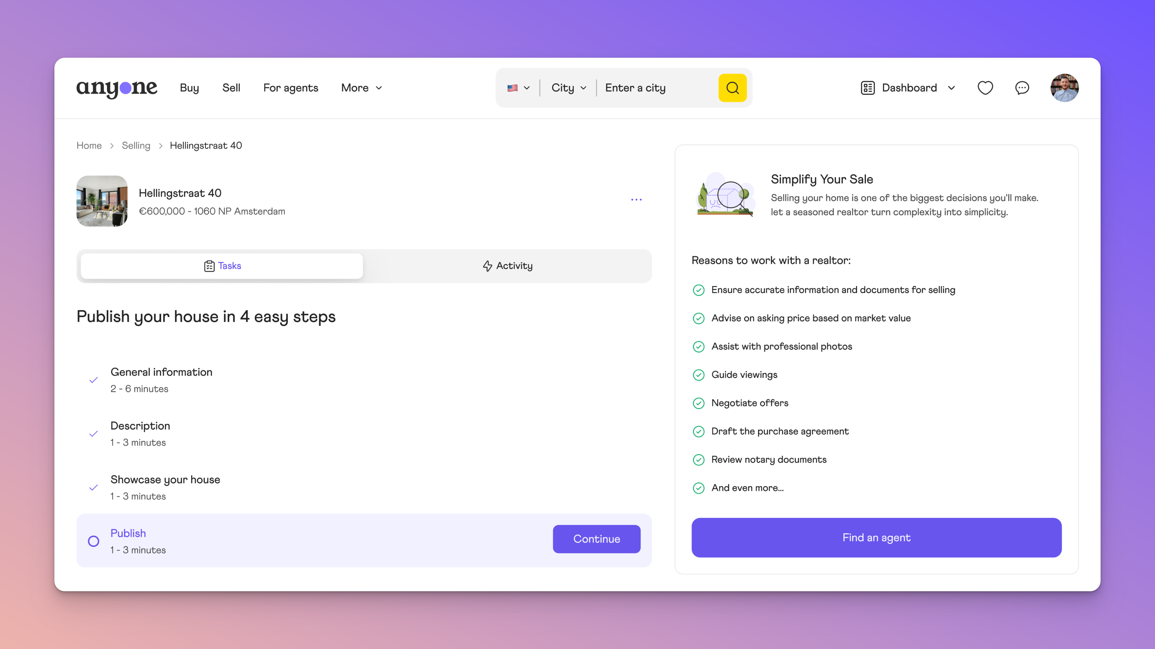Open the For agents menu item
The image size is (1155, 649).
(x=291, y=88)
